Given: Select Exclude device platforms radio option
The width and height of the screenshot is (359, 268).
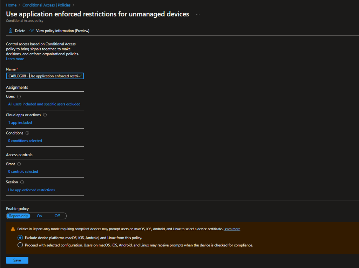Looking at the screenshot, I should 20,238.
